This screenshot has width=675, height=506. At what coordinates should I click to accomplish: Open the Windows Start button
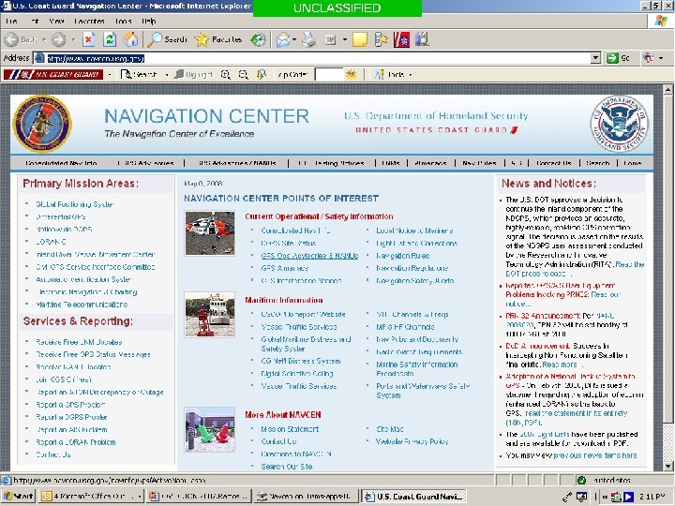(x=18, y=496)
